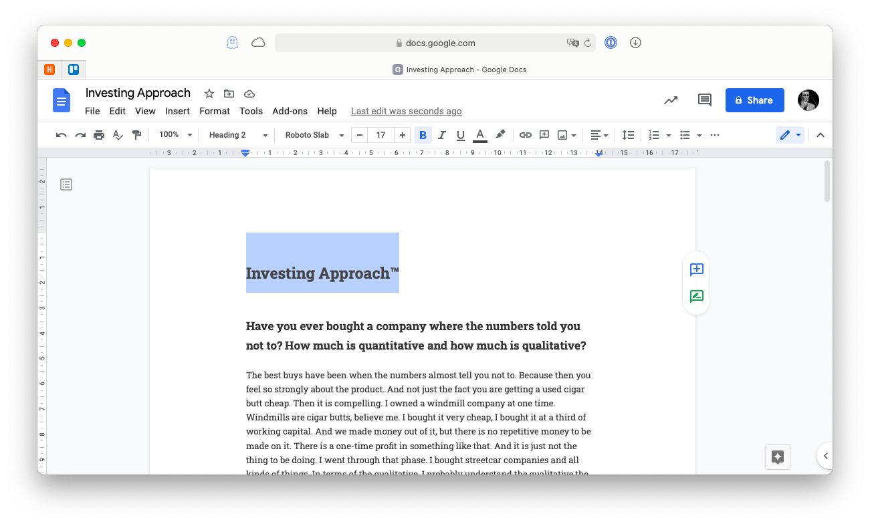Open document editing history via recent edits link
This screenshot has width=870, height=524.
pos(406,111)
